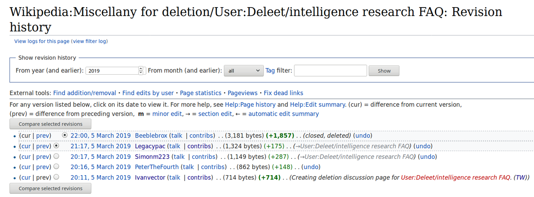Open the red 'User:Deleet/intelligence research FAQ' link

coord(456,177)
